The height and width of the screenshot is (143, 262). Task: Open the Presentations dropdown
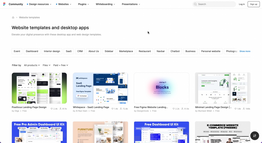pyautogui.click(x=131, y=4)
